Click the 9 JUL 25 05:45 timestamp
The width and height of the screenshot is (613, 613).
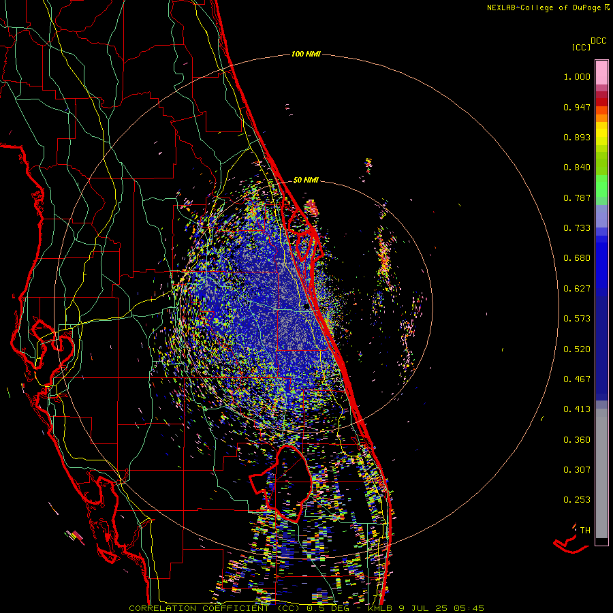pos(441,608)
